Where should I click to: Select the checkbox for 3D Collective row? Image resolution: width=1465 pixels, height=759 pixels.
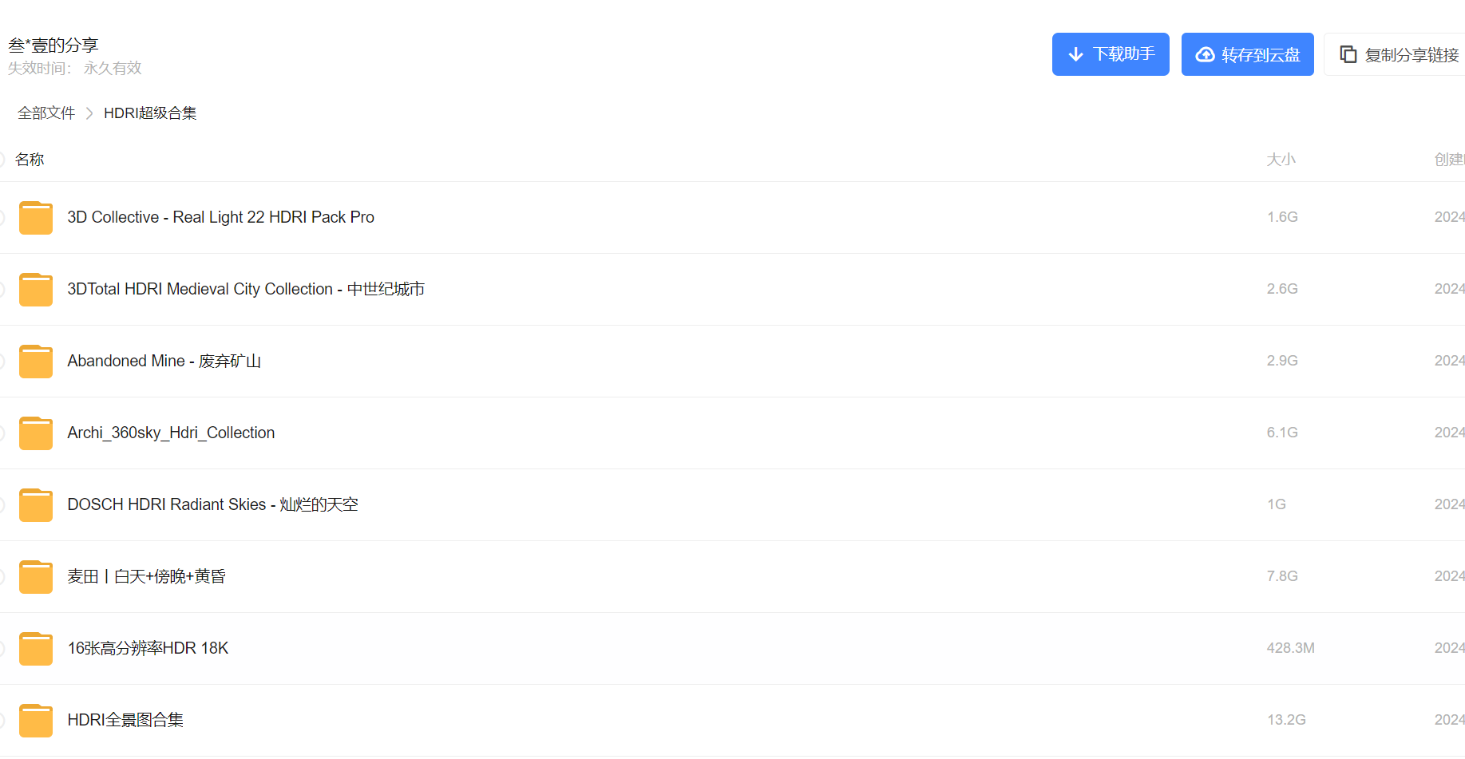click(x=2, y=218)
